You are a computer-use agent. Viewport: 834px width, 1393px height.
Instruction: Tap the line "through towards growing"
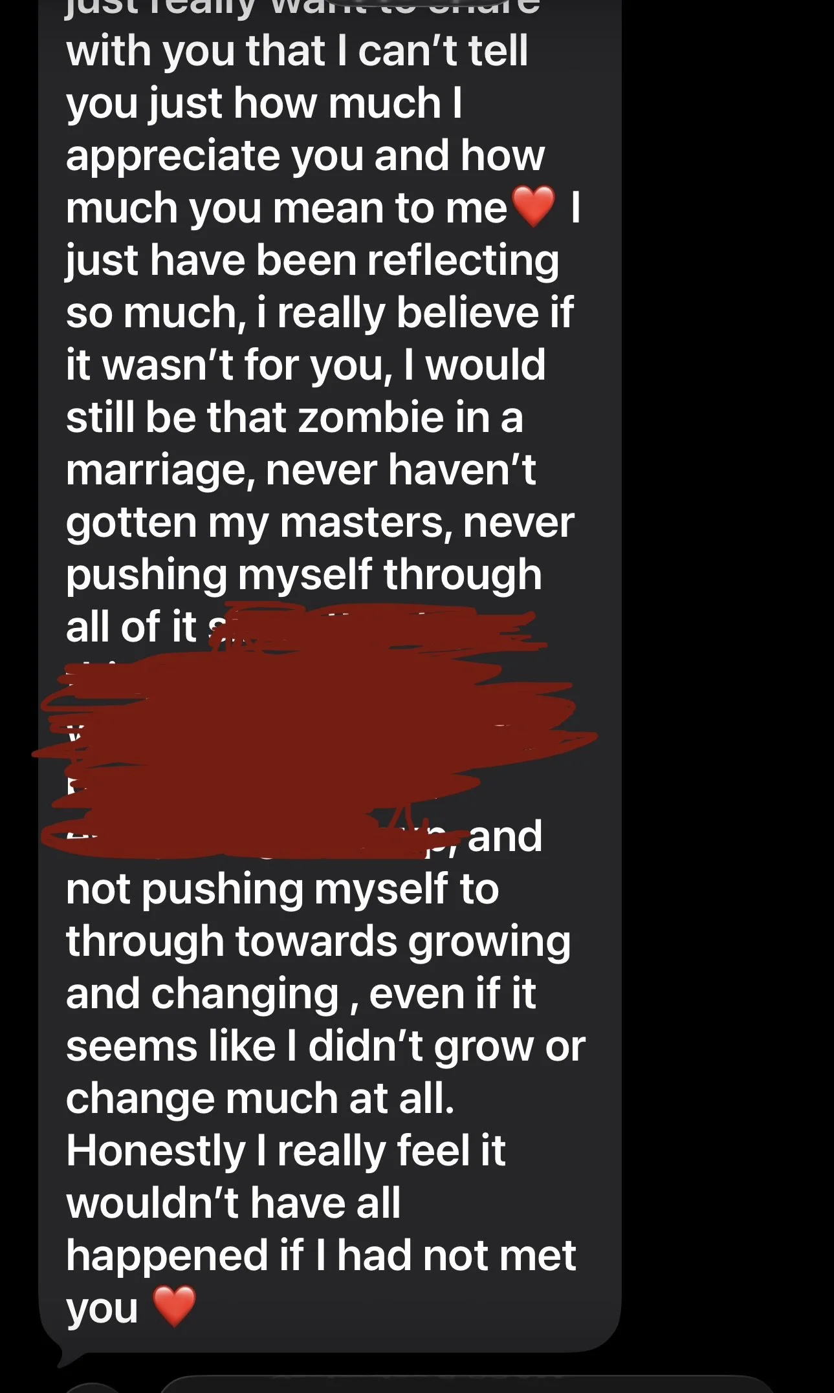tap(318, 943)
